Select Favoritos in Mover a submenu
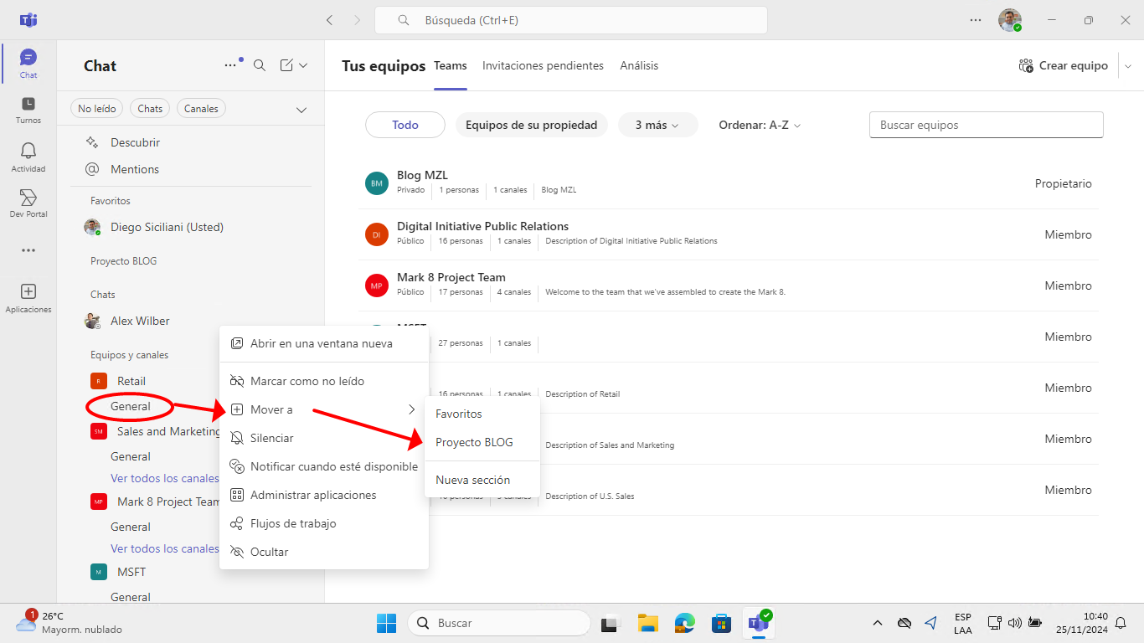Image resolution: width=1144 pixels, height=643 pixels. (x=482, y=414)
